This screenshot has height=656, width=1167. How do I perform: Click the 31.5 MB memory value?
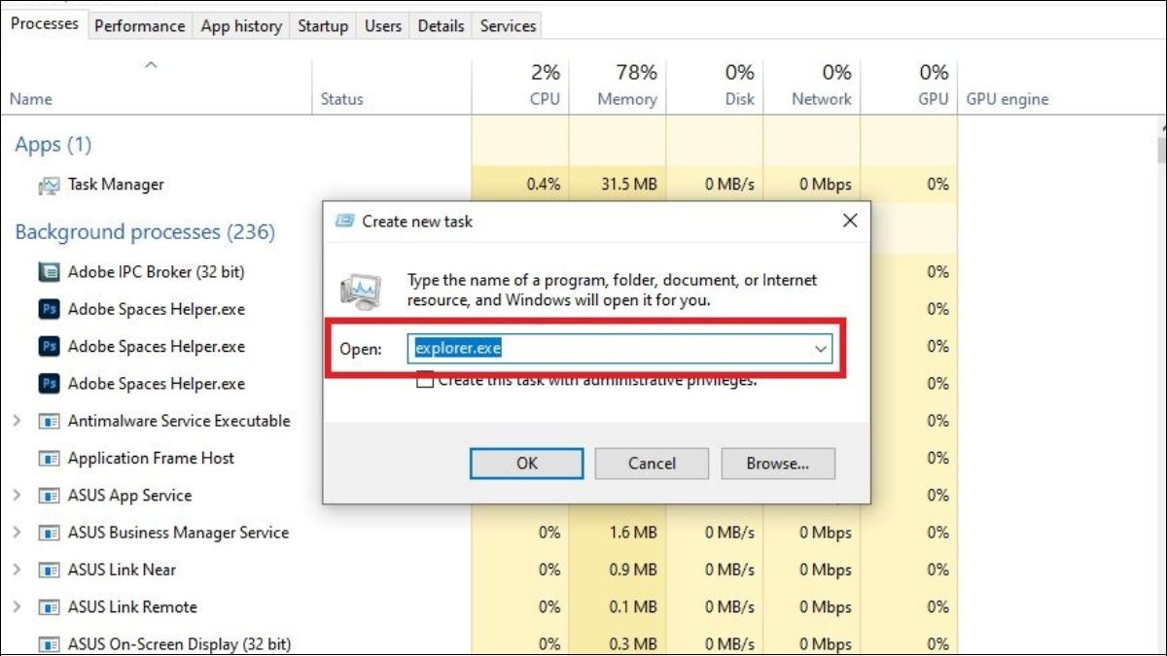(628, 185)
